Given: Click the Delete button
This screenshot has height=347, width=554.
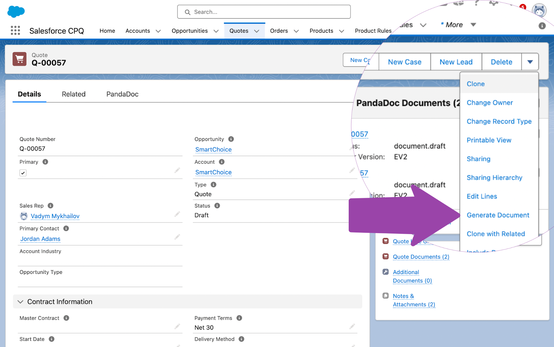Looking at the screenshot, I should (x=502, y=62).
